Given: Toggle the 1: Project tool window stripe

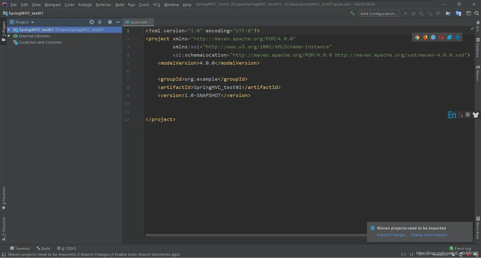Looking at the screenshot, I should (x=4, y=31).
